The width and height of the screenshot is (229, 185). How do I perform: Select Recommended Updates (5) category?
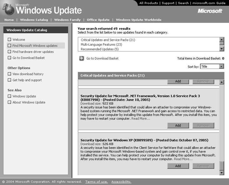[100, 49]
